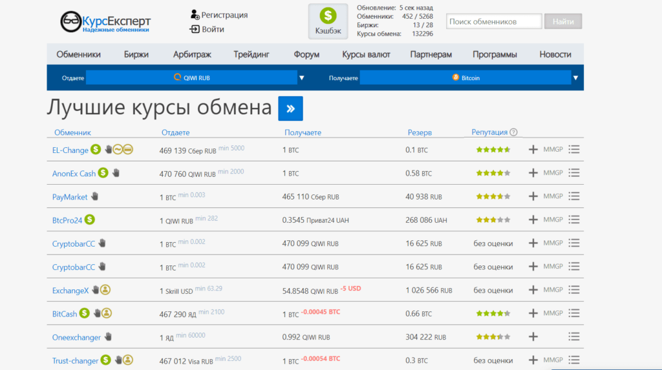Open the Bitcoin receive-currency selector
Screen dimensions: 662x370
point(465,77)
